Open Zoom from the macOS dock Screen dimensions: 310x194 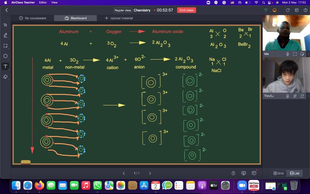[x=242, y=186]
